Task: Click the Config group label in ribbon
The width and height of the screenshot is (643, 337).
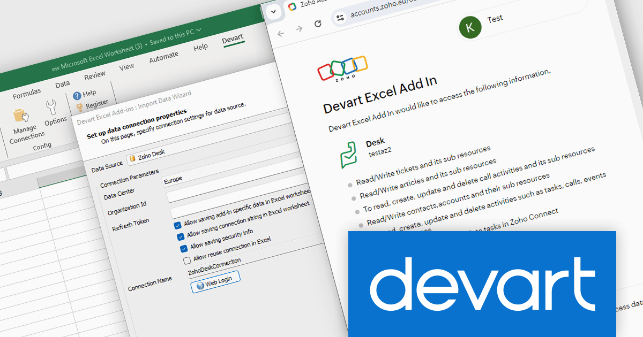Action: click(x=42, y=146)
